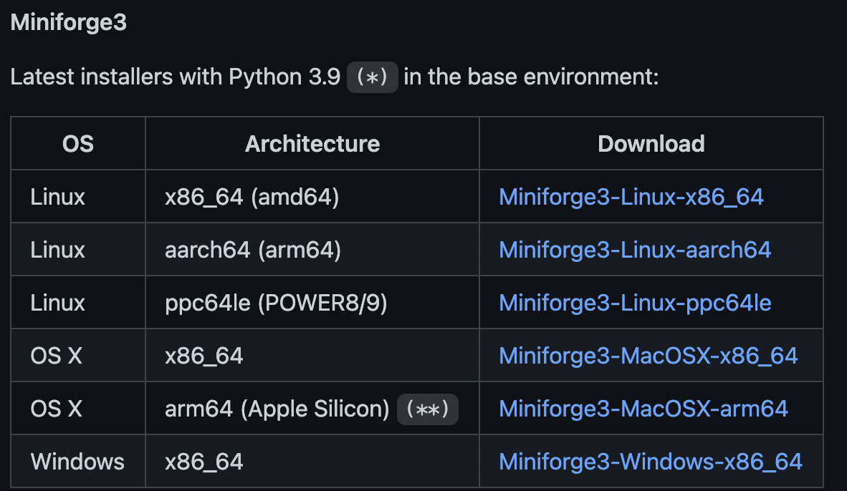This screenshot has width=847, height=491.
Task: Click the Miniforge3 heading
Action: (x=69, y=23)
